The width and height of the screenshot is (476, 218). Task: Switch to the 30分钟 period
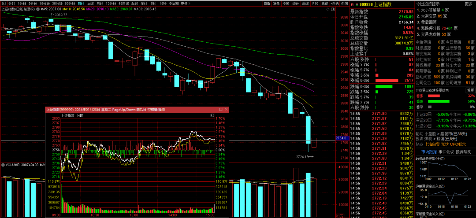[57, 4]
